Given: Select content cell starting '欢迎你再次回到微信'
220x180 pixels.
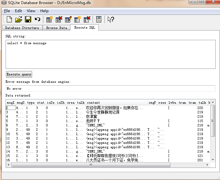Looking at the screenshot, I should [116, 108].
